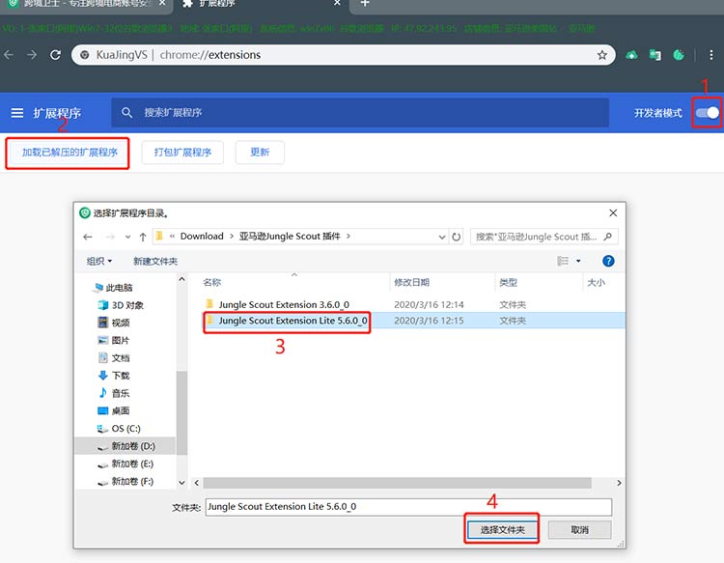Click Load unpacked extension button
This screenshot has width=724, height=563.
coord(68,153)
